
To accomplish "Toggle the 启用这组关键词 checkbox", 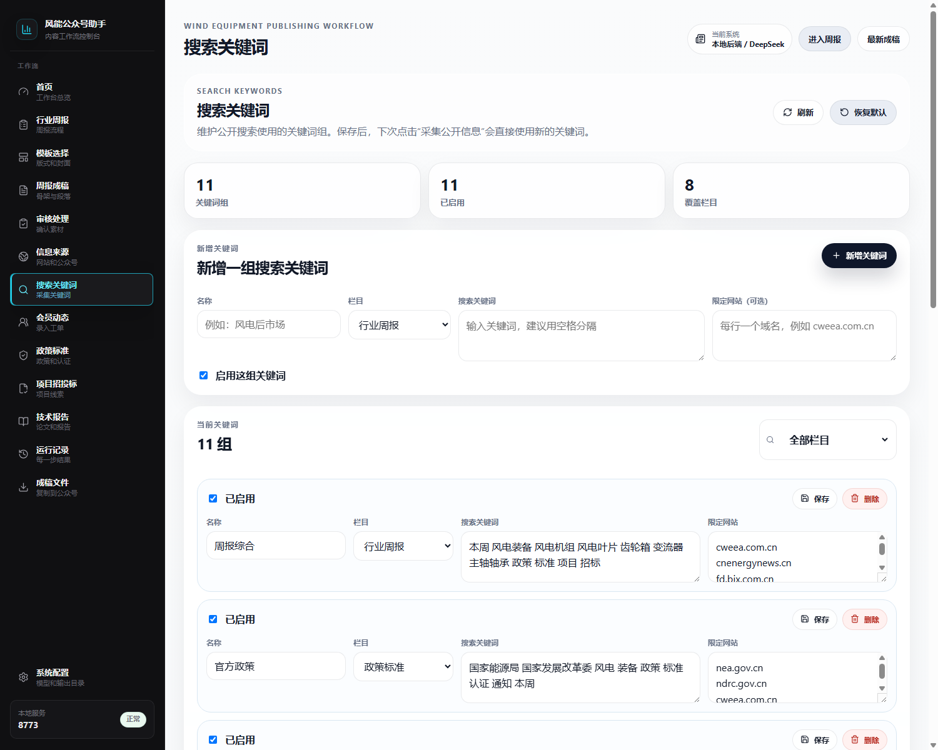I will click(203, 376).
